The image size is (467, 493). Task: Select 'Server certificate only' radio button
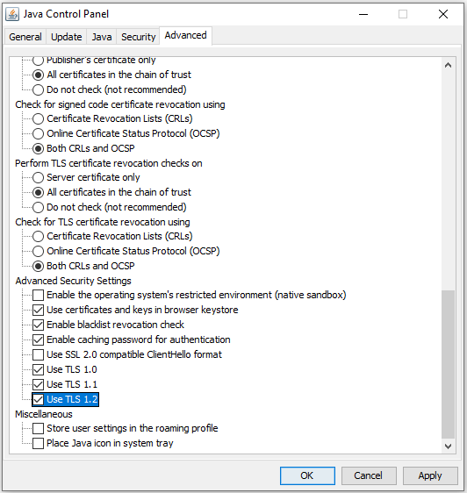pyautogui.click(x=38, y=178)
